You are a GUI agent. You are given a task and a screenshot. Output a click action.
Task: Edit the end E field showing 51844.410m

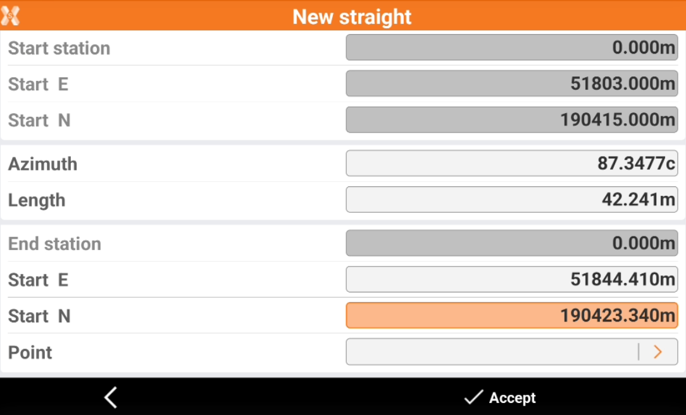[511, 280]
